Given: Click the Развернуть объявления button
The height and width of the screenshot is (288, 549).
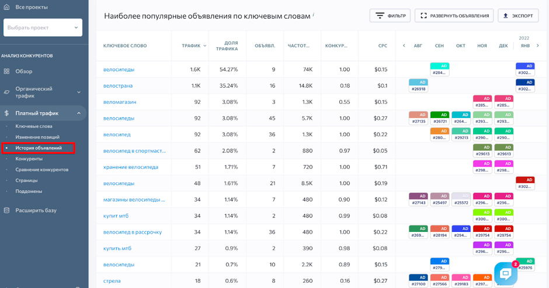Looking at the screenshot, I should (454, 16).
